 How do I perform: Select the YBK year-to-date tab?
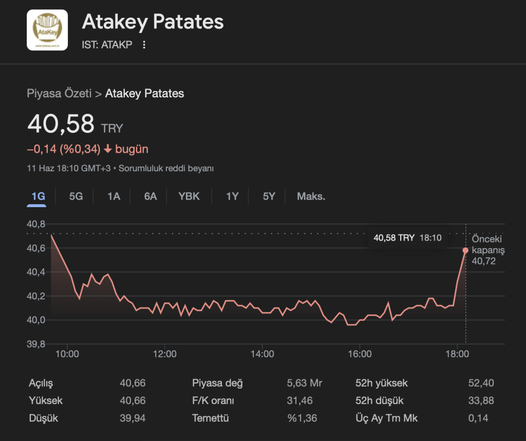(x=189, y=196)
